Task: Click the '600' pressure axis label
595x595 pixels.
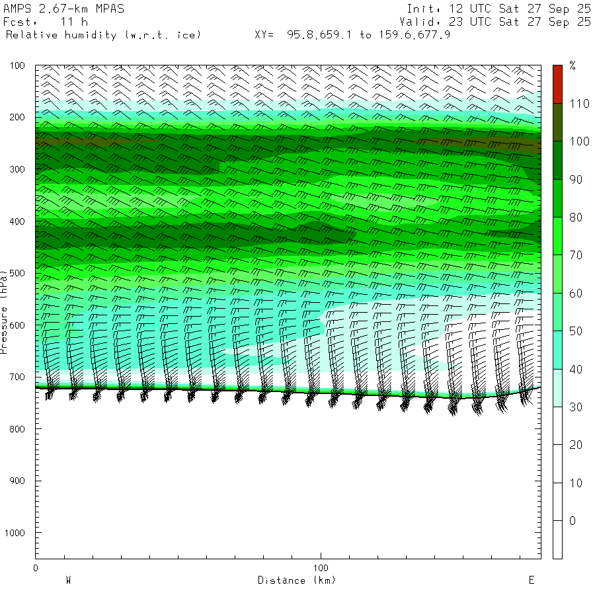Action: [17, 325]
